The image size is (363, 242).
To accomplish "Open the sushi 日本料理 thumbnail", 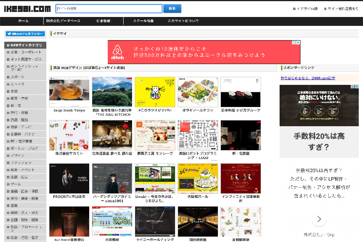I will (x=241, y=92).
